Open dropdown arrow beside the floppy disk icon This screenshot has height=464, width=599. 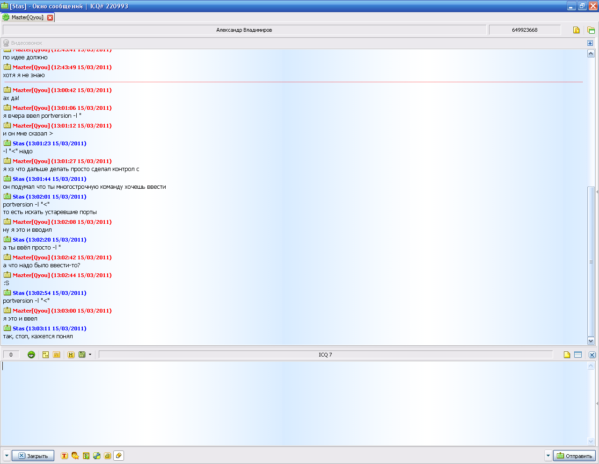pos(90,355)
